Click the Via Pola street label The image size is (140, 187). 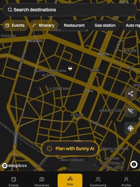(x=96, y=123)
